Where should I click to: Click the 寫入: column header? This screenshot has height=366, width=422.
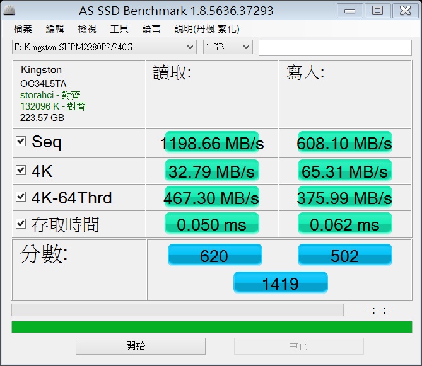pos(305,72)
